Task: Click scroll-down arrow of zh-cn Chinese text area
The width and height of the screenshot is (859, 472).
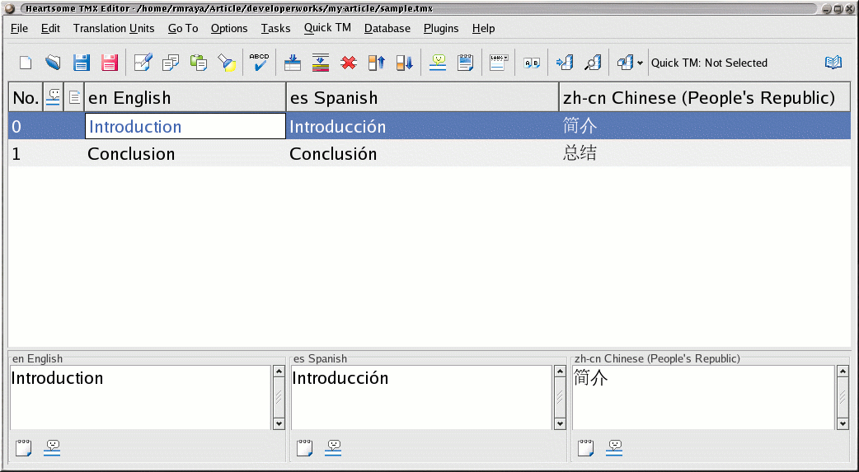Action: tap(843, 423)
